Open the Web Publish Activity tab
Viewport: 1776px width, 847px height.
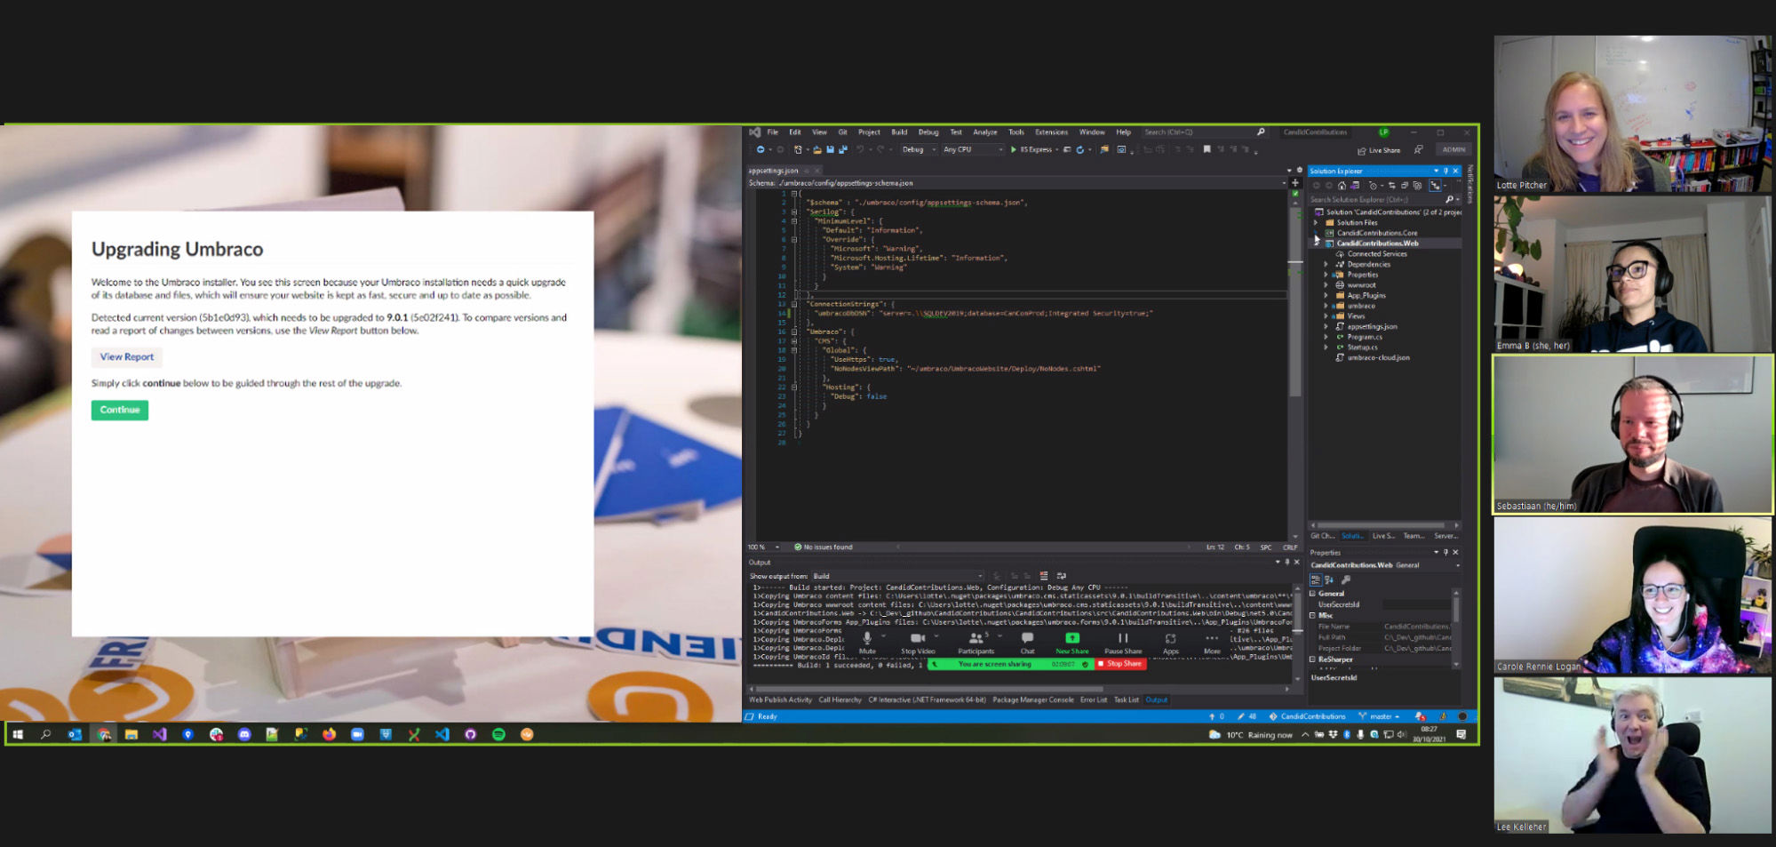click(x=781, y=700)
